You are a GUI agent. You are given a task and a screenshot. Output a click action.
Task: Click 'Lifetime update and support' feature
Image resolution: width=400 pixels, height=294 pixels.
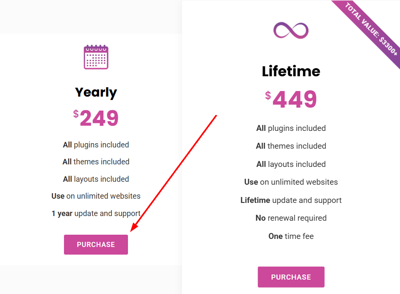(291, 200)
